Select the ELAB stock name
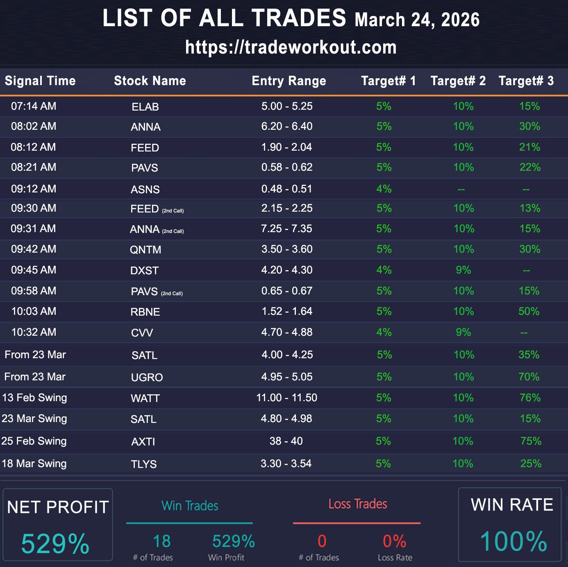The image size is (568, 567). (x=145, y=107)
